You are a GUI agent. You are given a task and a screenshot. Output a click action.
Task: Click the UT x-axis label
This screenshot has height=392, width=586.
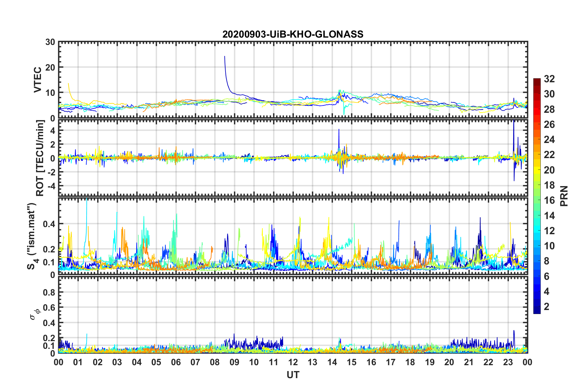(x=293, y=374)
